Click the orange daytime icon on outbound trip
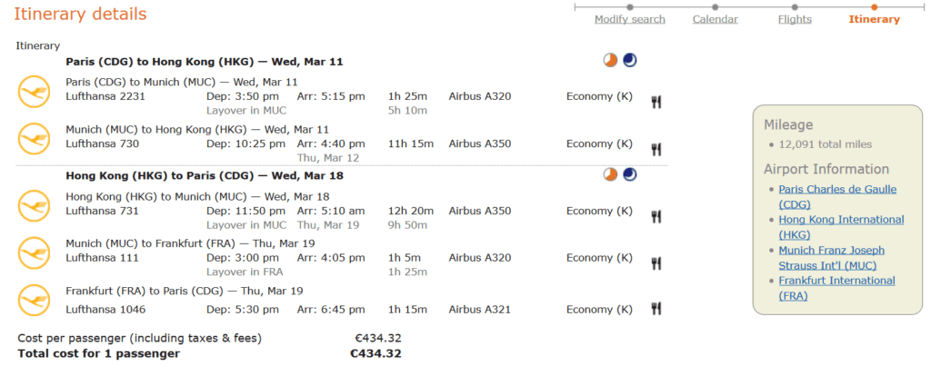Viewport: 931px width, 366px height. (x=610, y=60)
